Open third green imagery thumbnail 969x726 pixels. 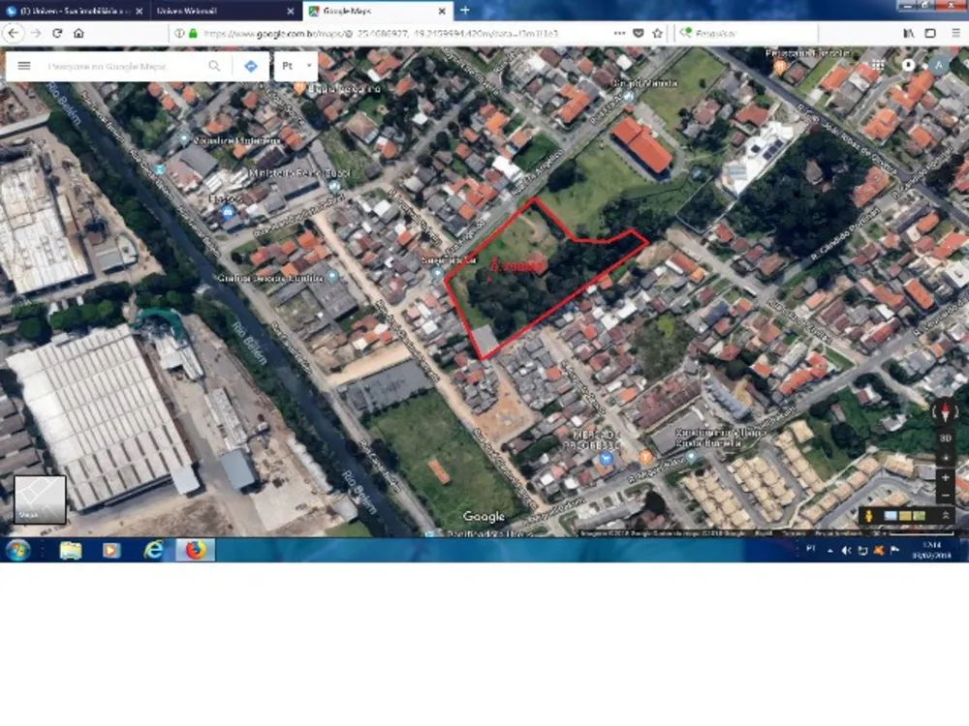click(x=919, y=516)
